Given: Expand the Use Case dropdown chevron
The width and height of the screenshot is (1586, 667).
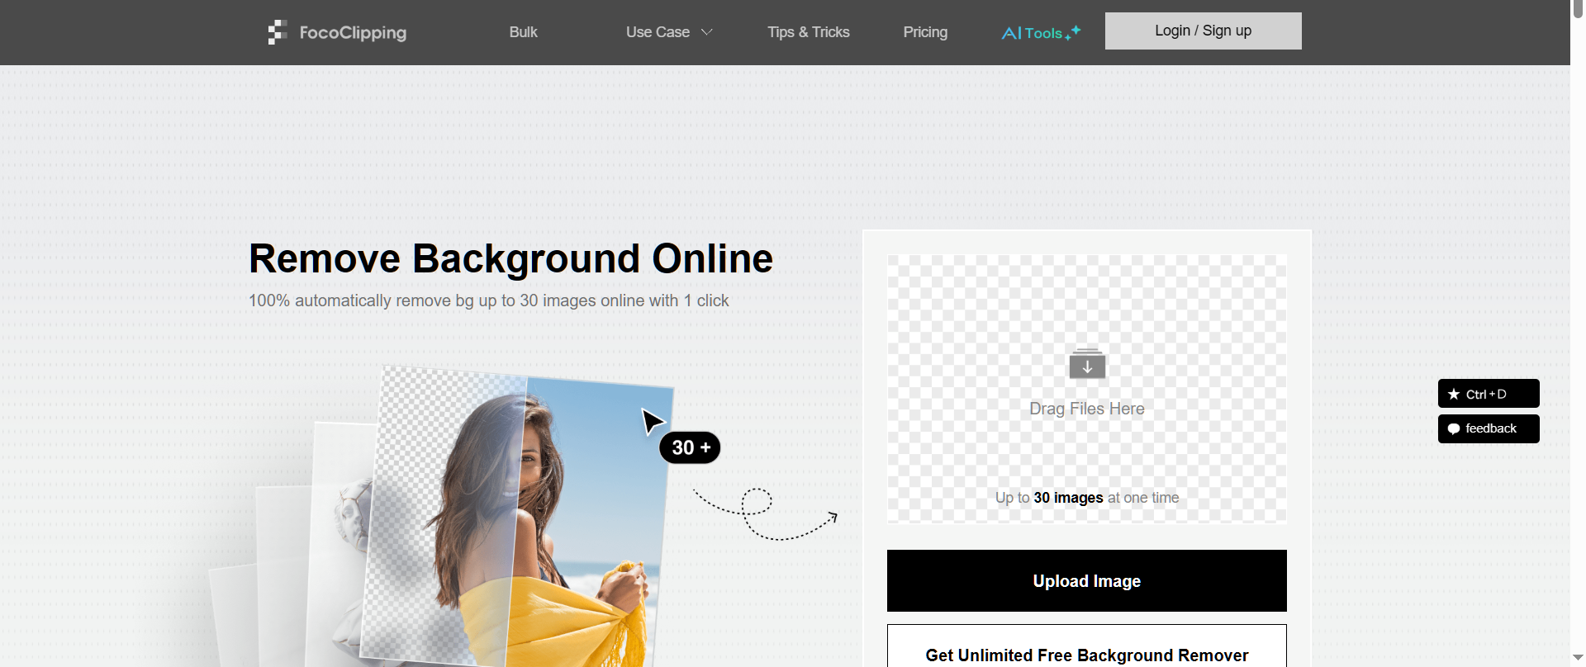Looking at the screenshot, I should (707, 32).
